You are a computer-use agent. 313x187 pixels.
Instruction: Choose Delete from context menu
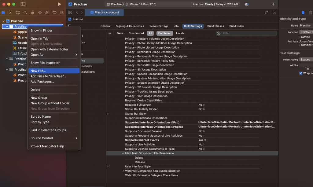pos(54,90)
